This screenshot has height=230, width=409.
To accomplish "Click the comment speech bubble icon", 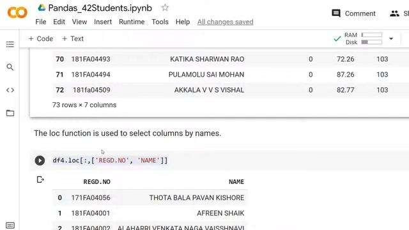I will [336, 13].
